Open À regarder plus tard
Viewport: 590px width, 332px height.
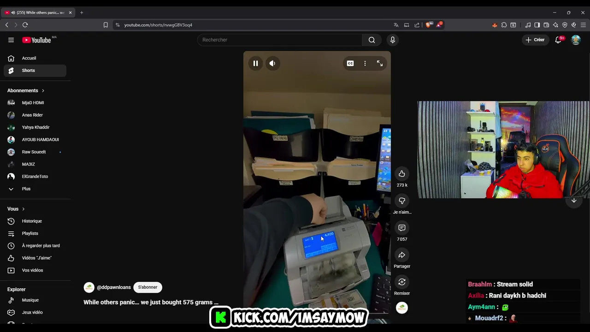[35, 246]
